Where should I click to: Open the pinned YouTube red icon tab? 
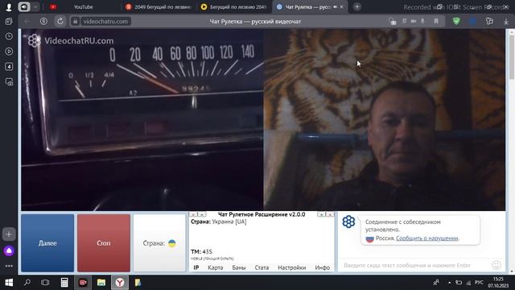click(53, 7)
